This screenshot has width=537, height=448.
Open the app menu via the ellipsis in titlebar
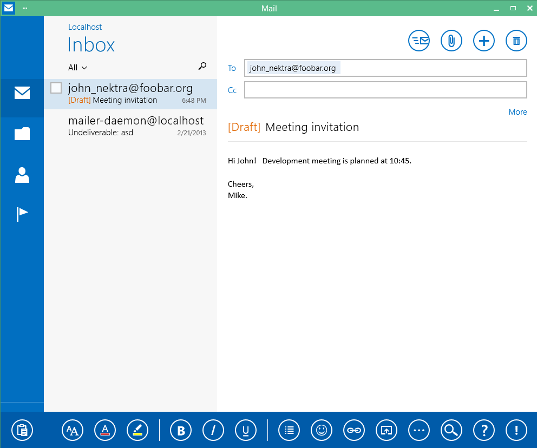[x=24, y=8]
